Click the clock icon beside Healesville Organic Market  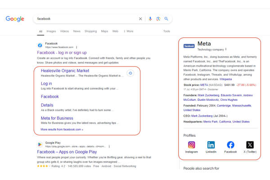130,73
